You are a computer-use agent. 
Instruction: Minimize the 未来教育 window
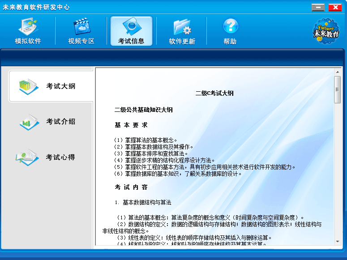tap(318, 7)
